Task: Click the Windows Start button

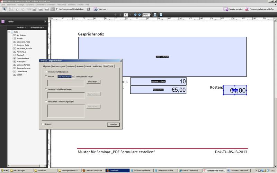Action: (5, 171)
